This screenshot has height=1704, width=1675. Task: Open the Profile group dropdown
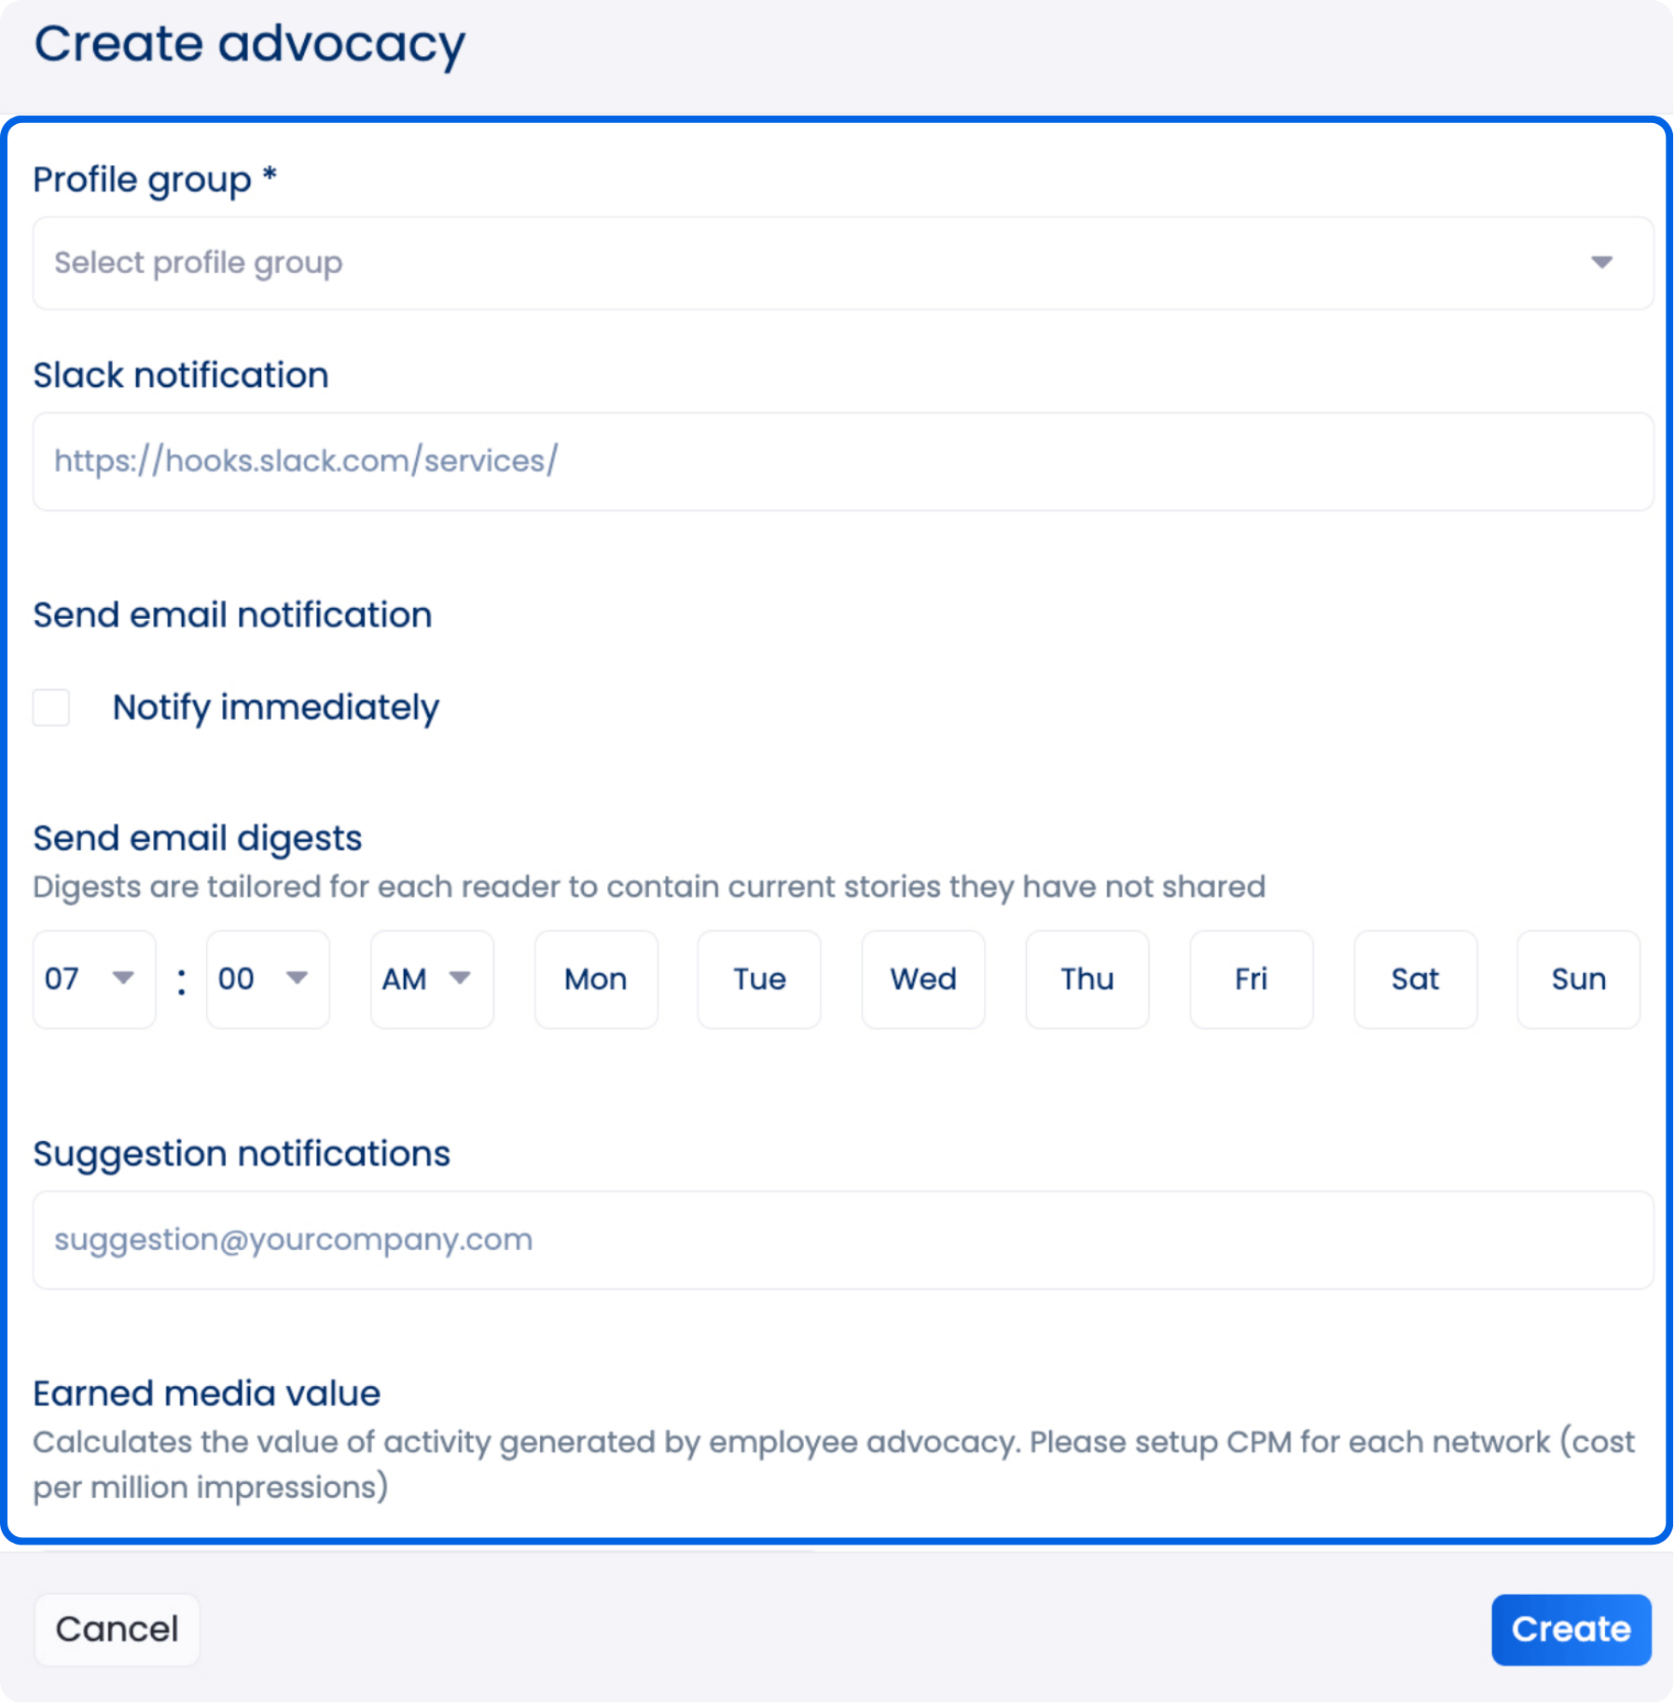[x=841, y=263]
